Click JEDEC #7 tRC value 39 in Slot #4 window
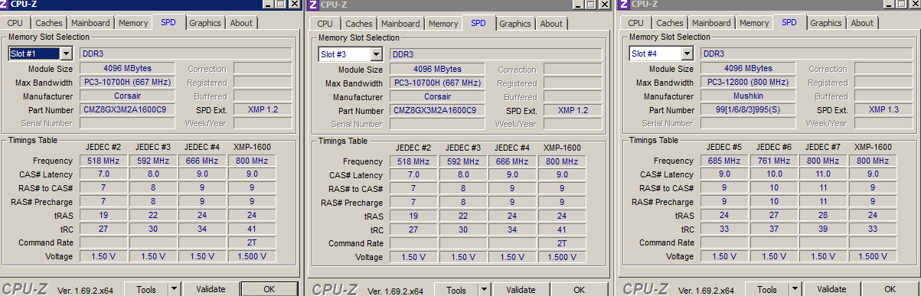921x296 pixels. pos(823,229)
